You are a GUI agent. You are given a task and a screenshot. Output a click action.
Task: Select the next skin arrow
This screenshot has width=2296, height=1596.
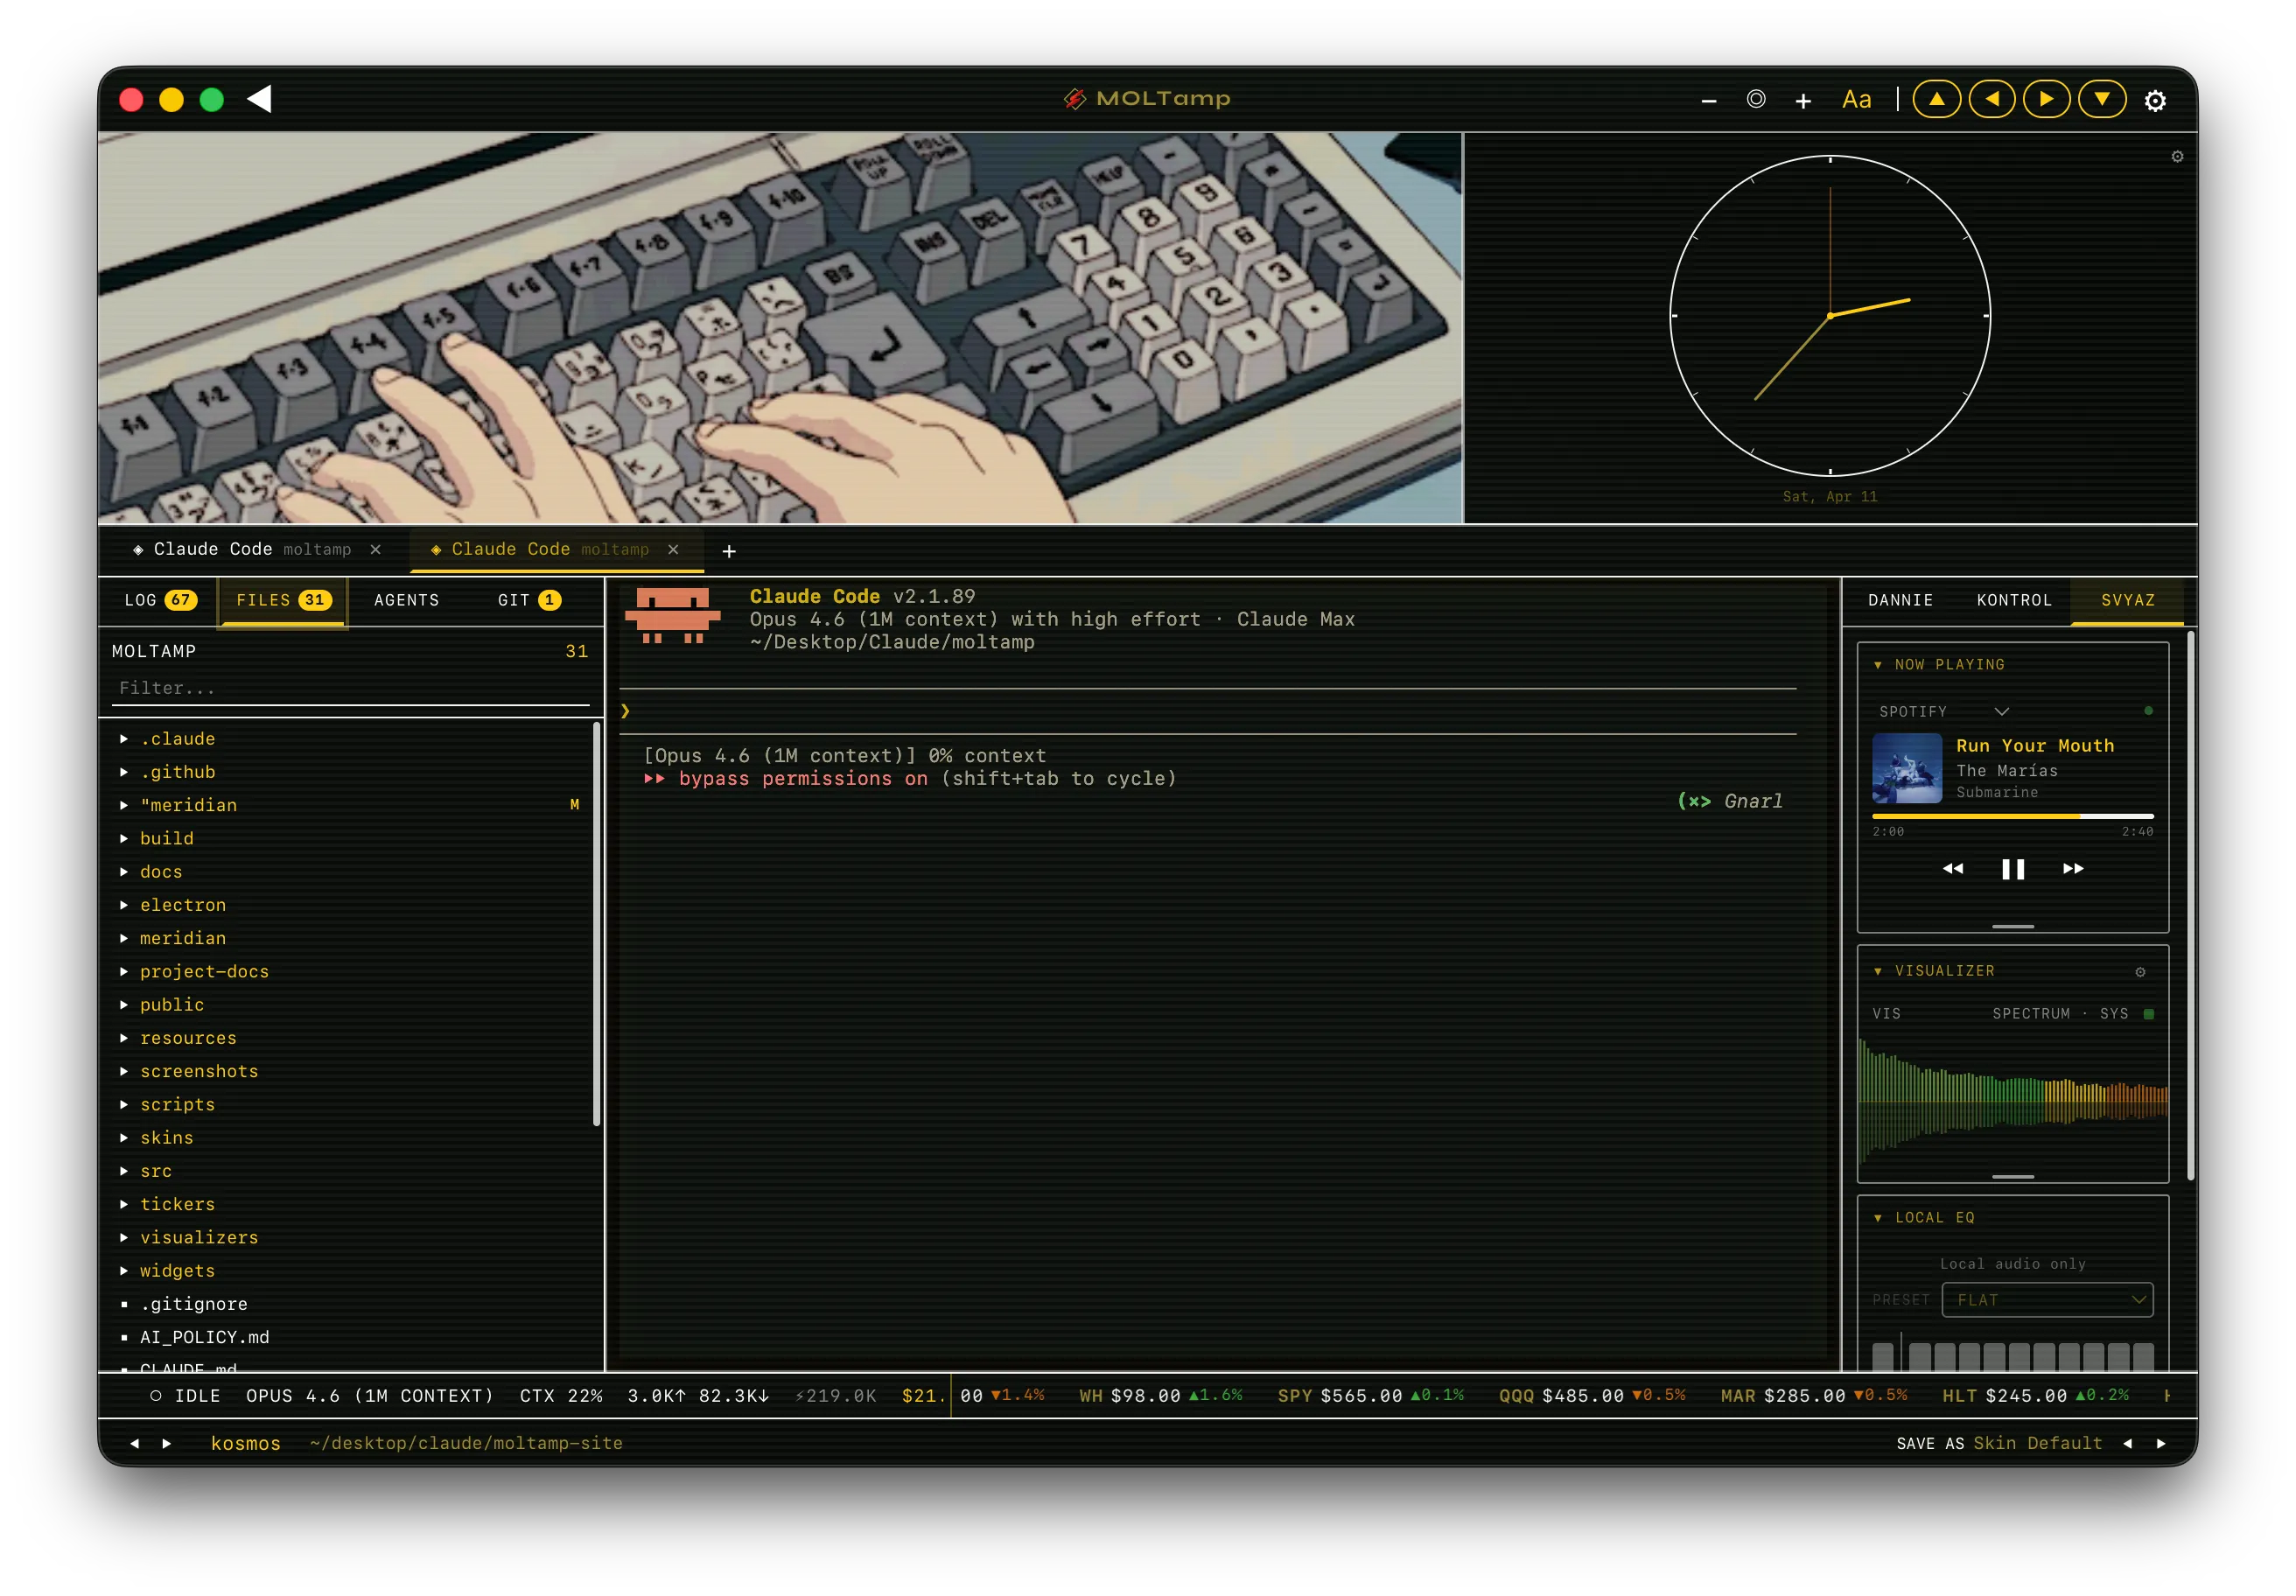pyautogui.click(x=2161, y=1443)
